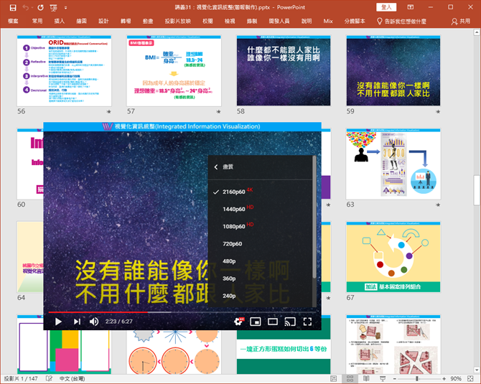Choose 480p video quality
The height and width of the screenshot is (384, 481).
point(260,261)
